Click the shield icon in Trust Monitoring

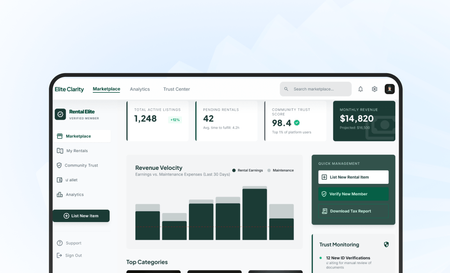pyautogui.click(x=386, y=244)
